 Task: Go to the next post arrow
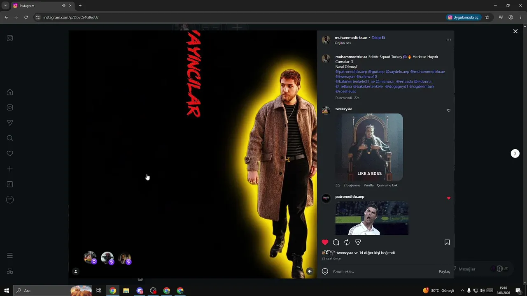(x=515, y=153)
